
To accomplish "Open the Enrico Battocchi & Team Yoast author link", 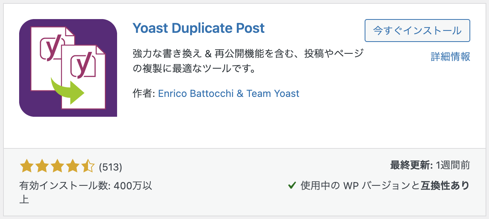I will tap(228, 93).
